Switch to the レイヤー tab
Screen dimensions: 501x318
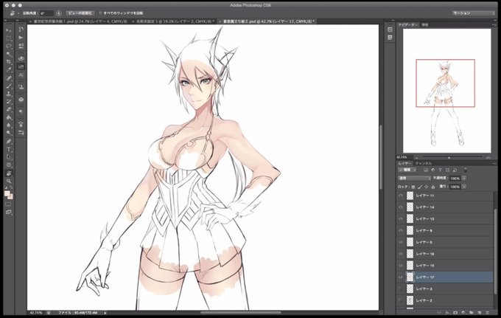405,163
